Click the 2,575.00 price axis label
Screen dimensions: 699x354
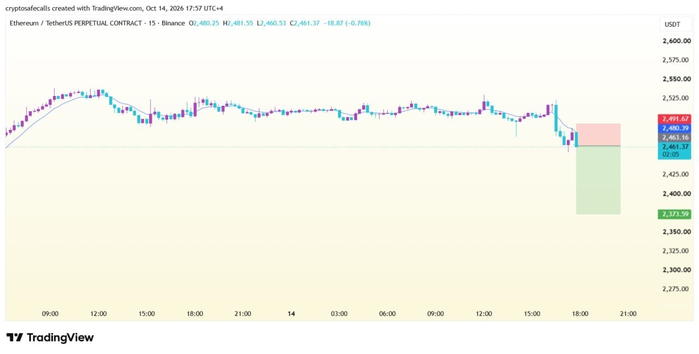click(675, 60)
